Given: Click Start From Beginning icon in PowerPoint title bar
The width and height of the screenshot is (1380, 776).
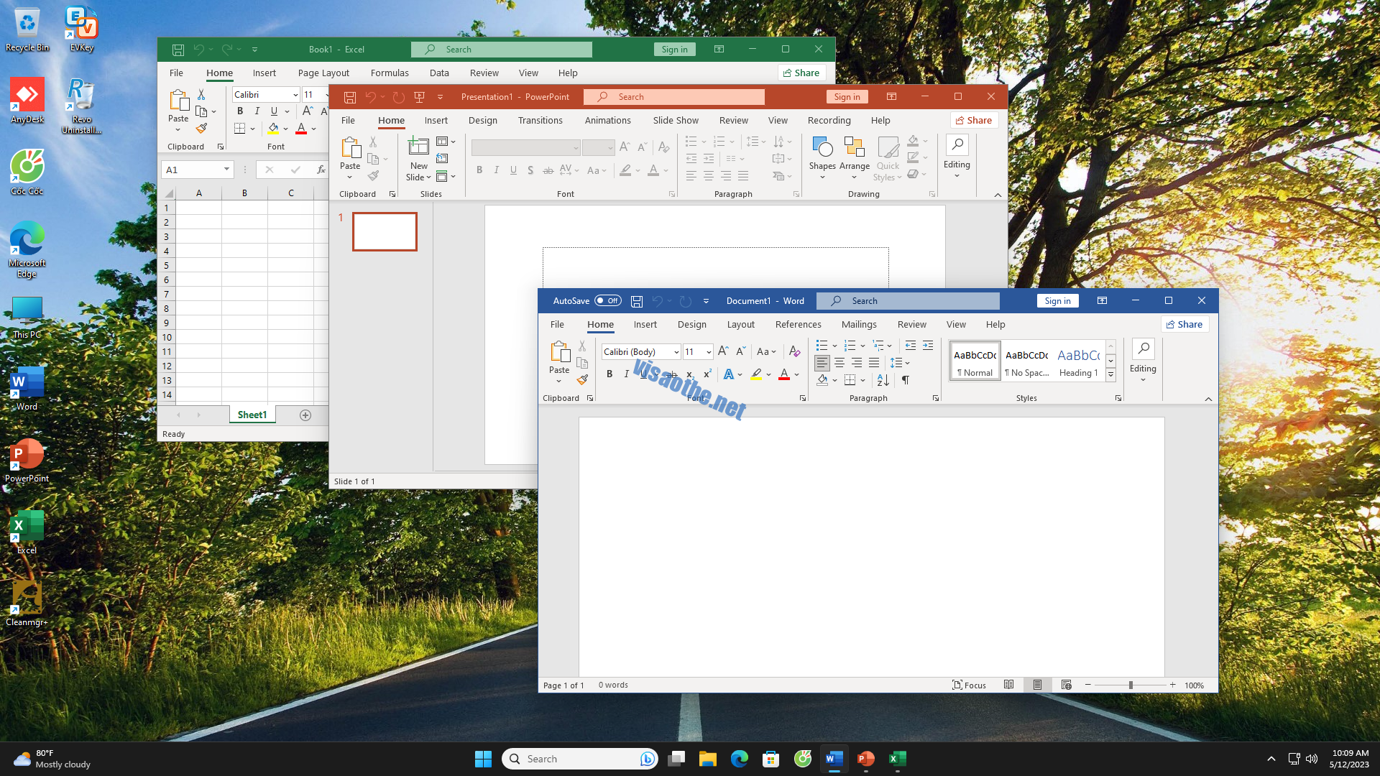Looking at the screenshot, I should pyautogui.click(x=420, y=97).
